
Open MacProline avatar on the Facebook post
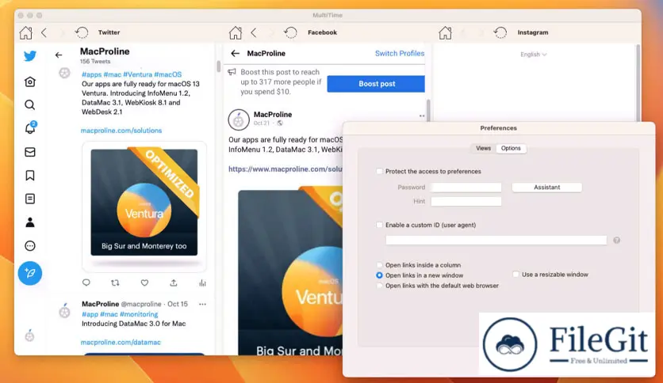(239, 119)
